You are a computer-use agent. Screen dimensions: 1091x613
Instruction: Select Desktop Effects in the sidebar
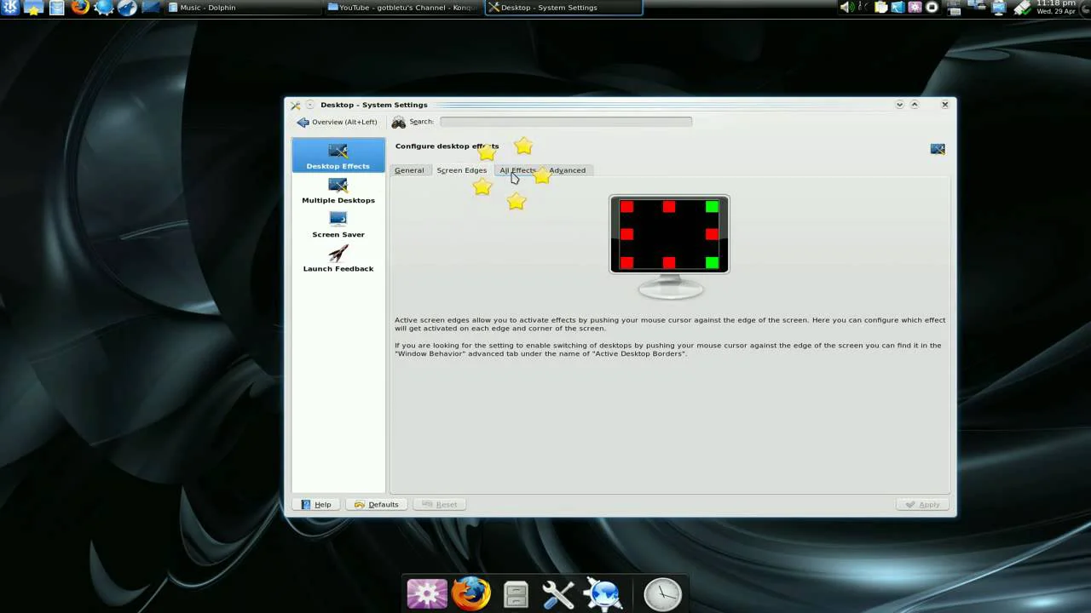point(338,156)
